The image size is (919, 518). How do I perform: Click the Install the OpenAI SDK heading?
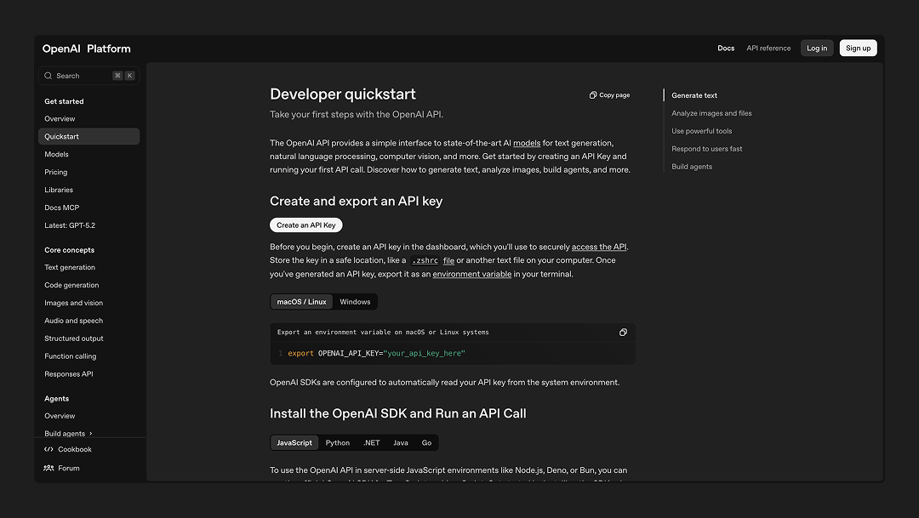(398, 413)
